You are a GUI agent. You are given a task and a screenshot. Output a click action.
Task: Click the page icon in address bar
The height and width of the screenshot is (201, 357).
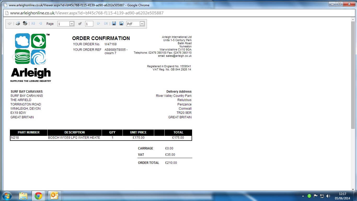(7, 13)
